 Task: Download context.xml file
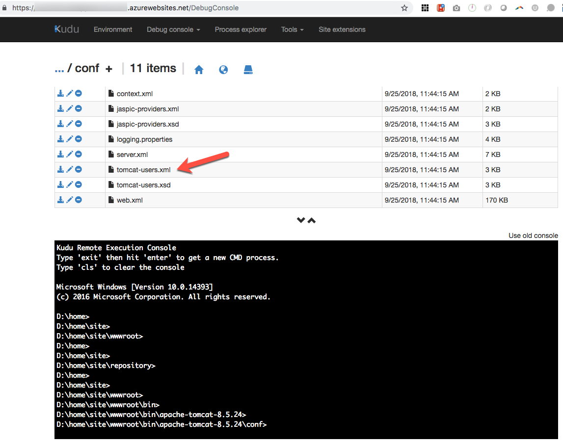tap(60, 93)
